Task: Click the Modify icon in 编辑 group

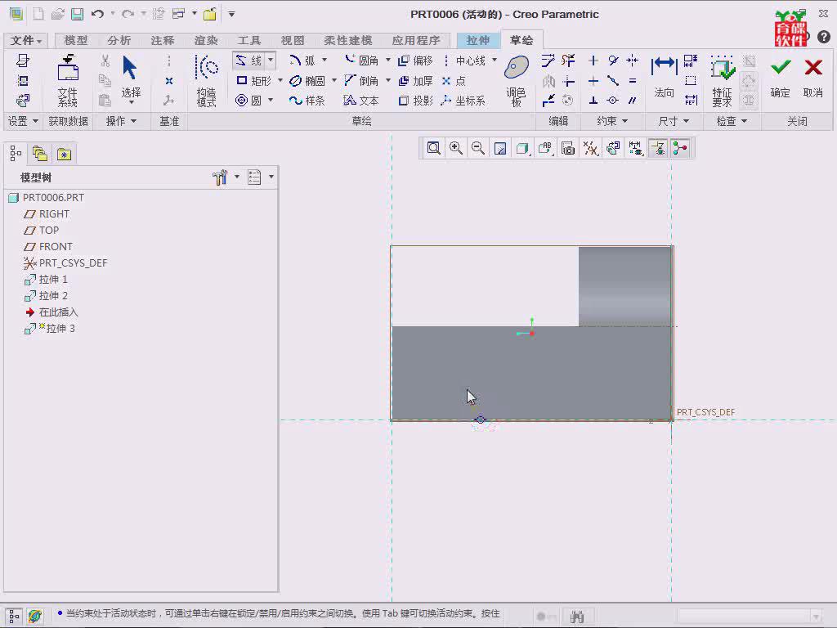Action: pos(548,61)
